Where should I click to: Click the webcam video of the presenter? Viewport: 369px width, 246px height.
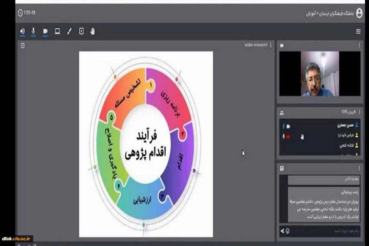click(x=320, y=74)
